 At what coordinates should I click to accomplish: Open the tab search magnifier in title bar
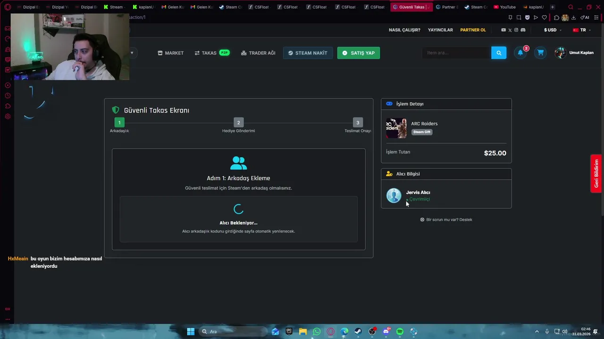point(570,7)
